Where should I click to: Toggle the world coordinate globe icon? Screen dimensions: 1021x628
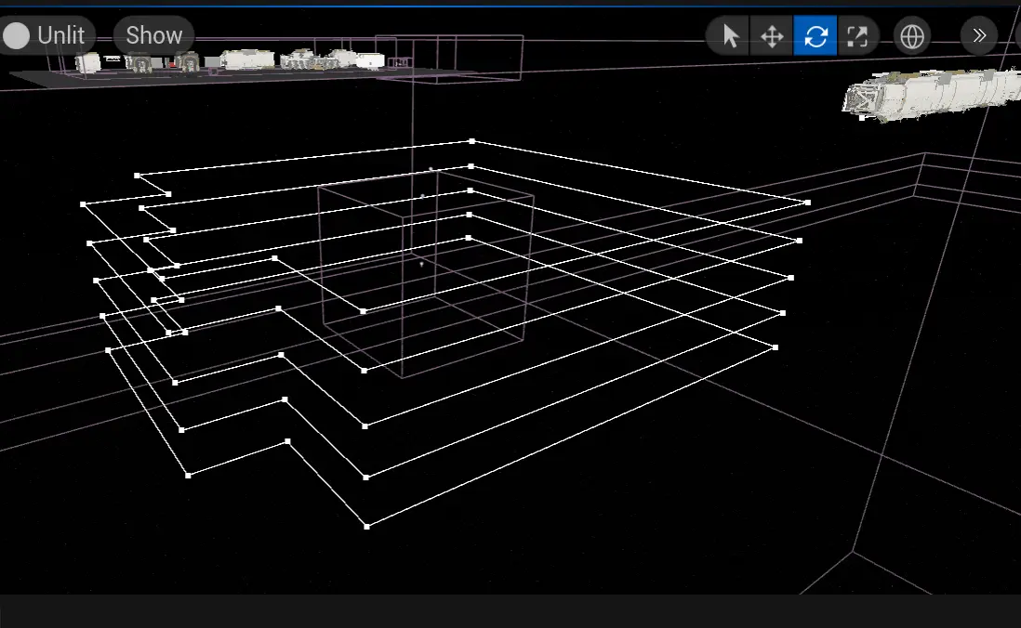(x=912, y=36)
